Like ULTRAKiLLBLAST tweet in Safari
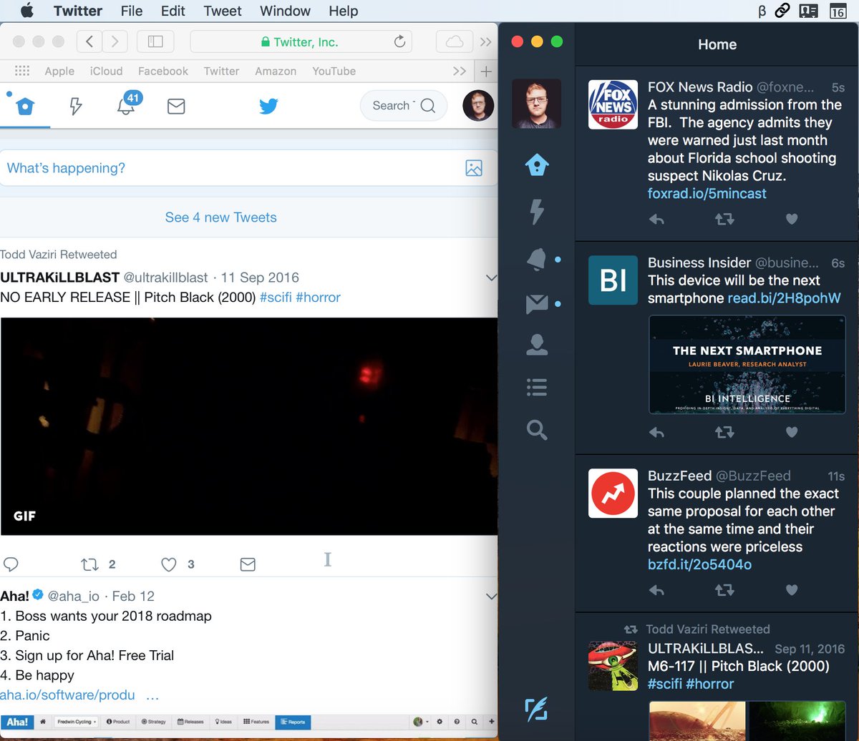 click(168, 565)
